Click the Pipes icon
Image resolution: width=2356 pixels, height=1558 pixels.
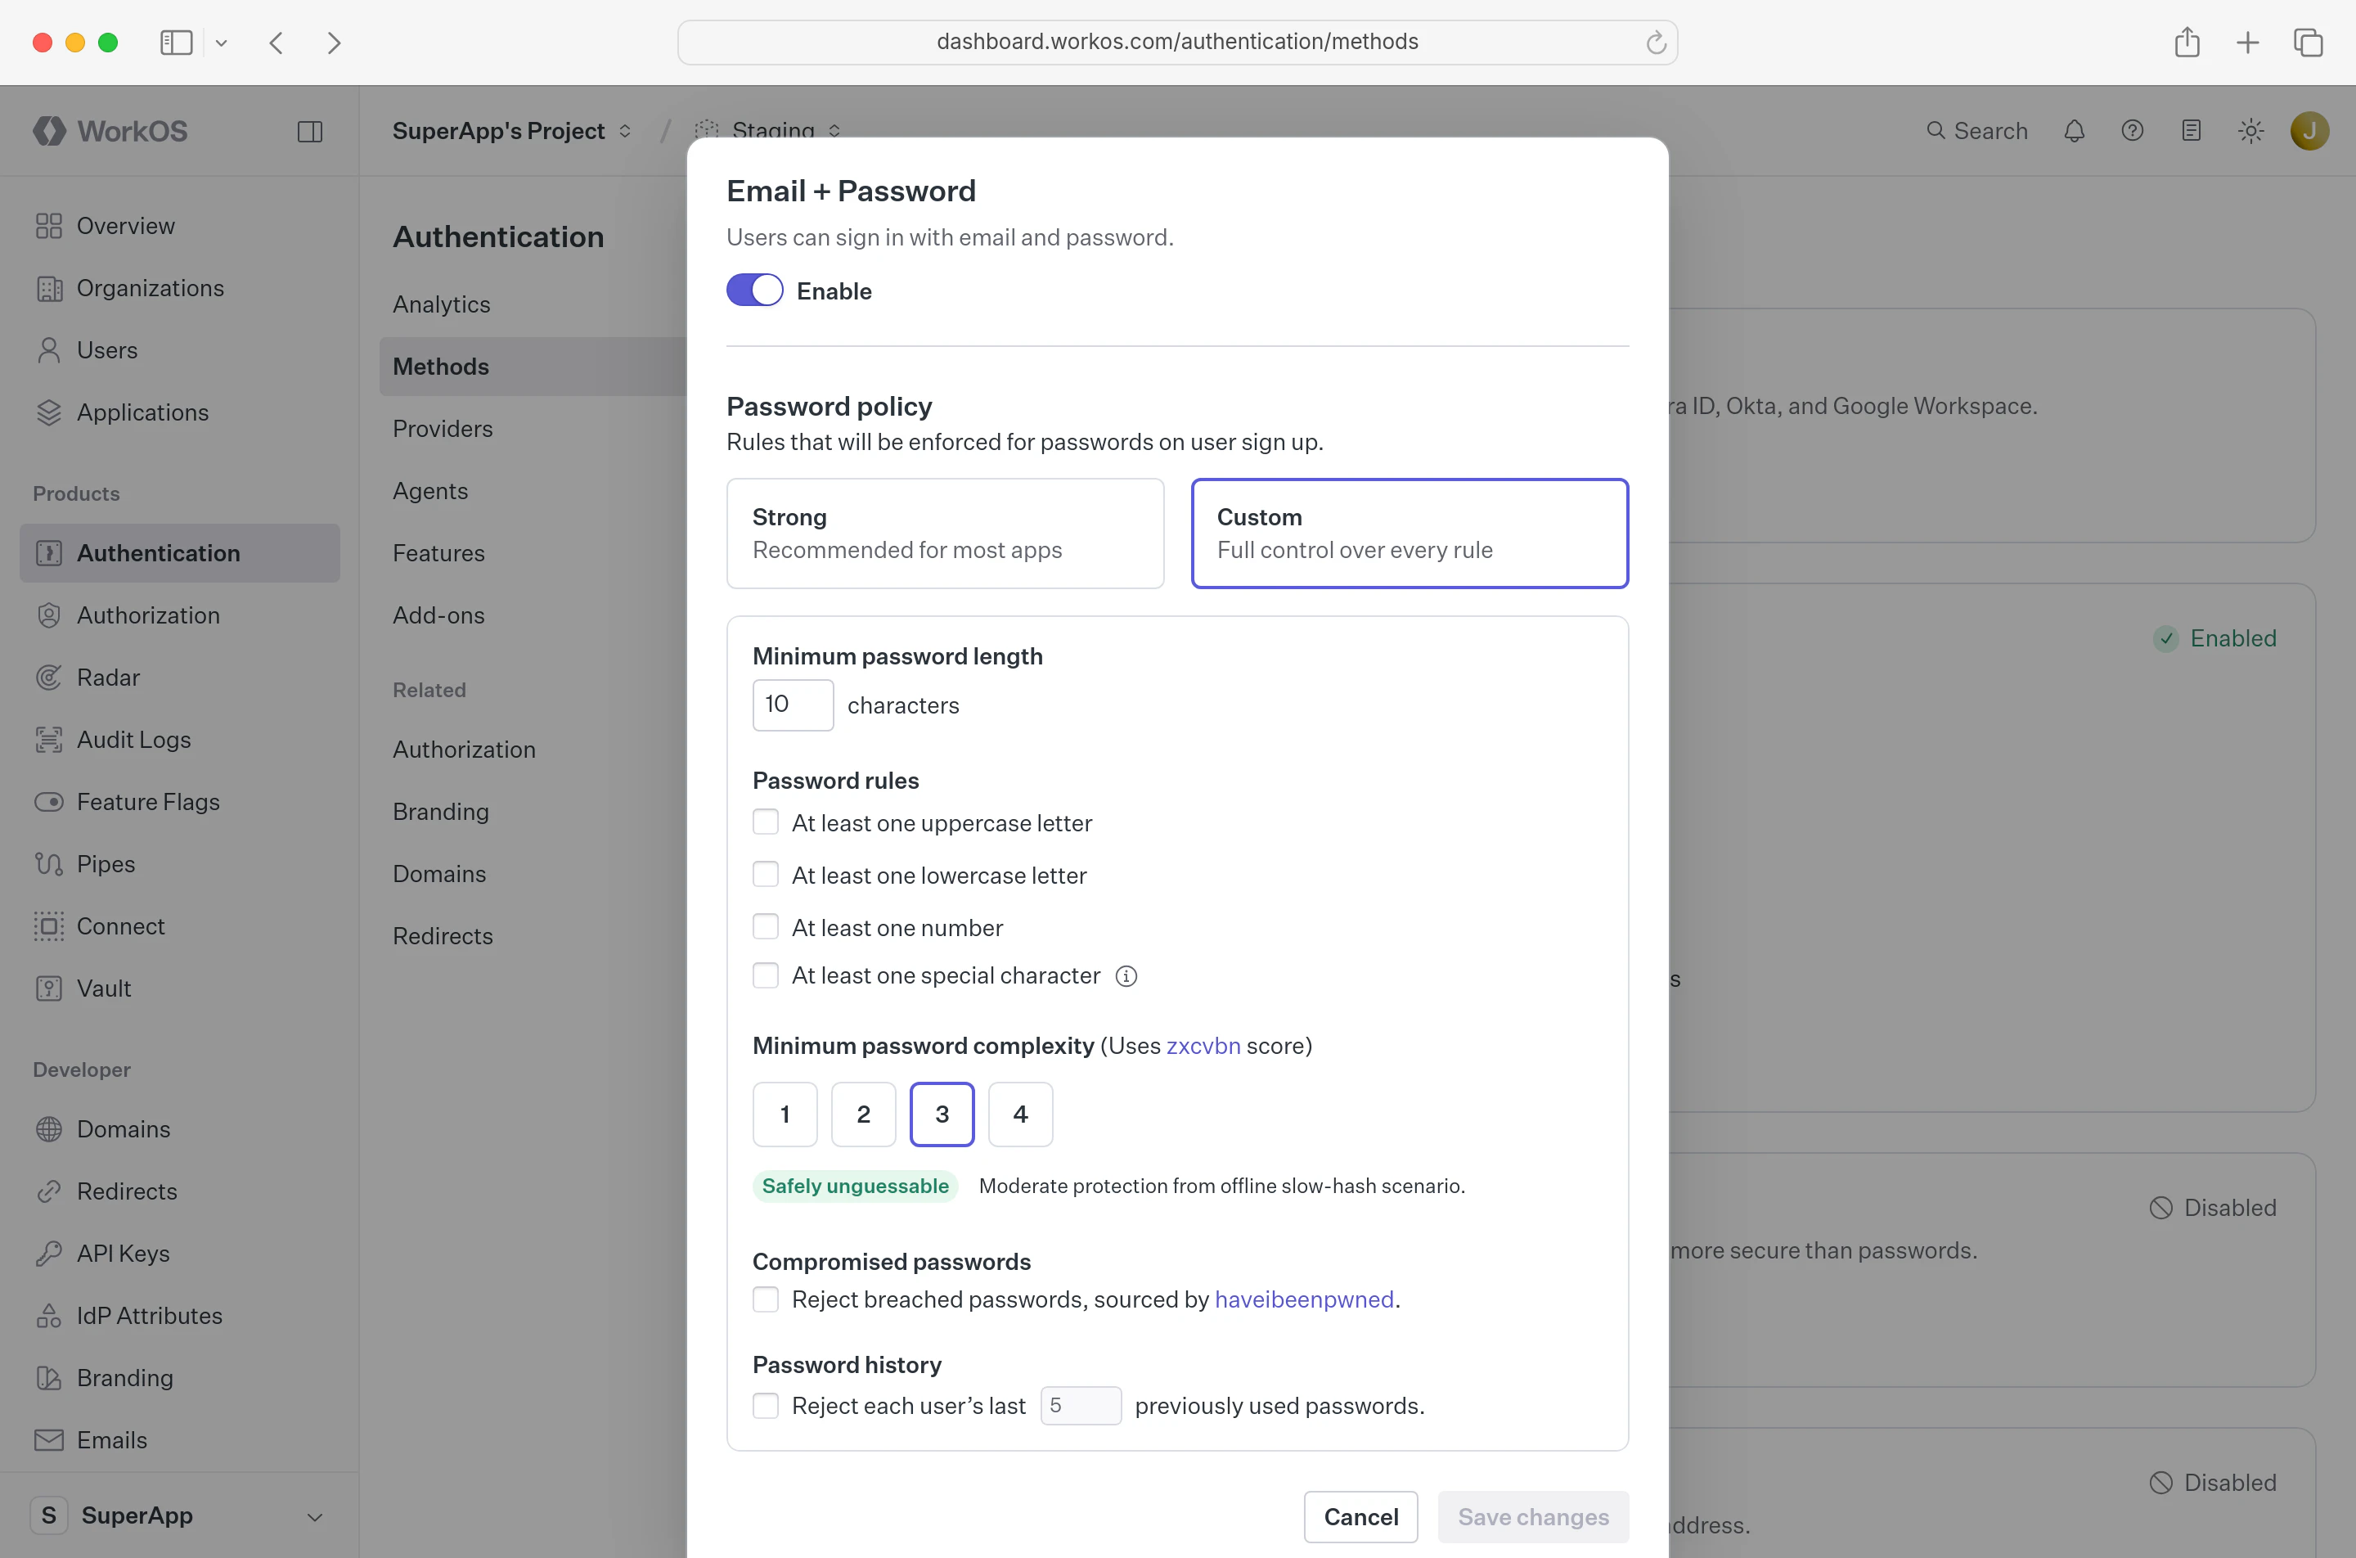(48, 864)
